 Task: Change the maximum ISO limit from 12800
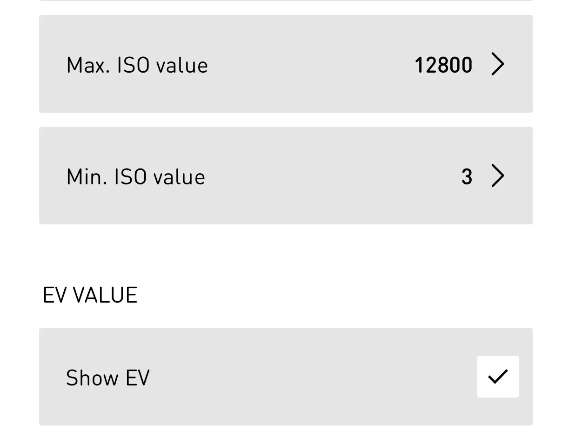click(443, 65)
